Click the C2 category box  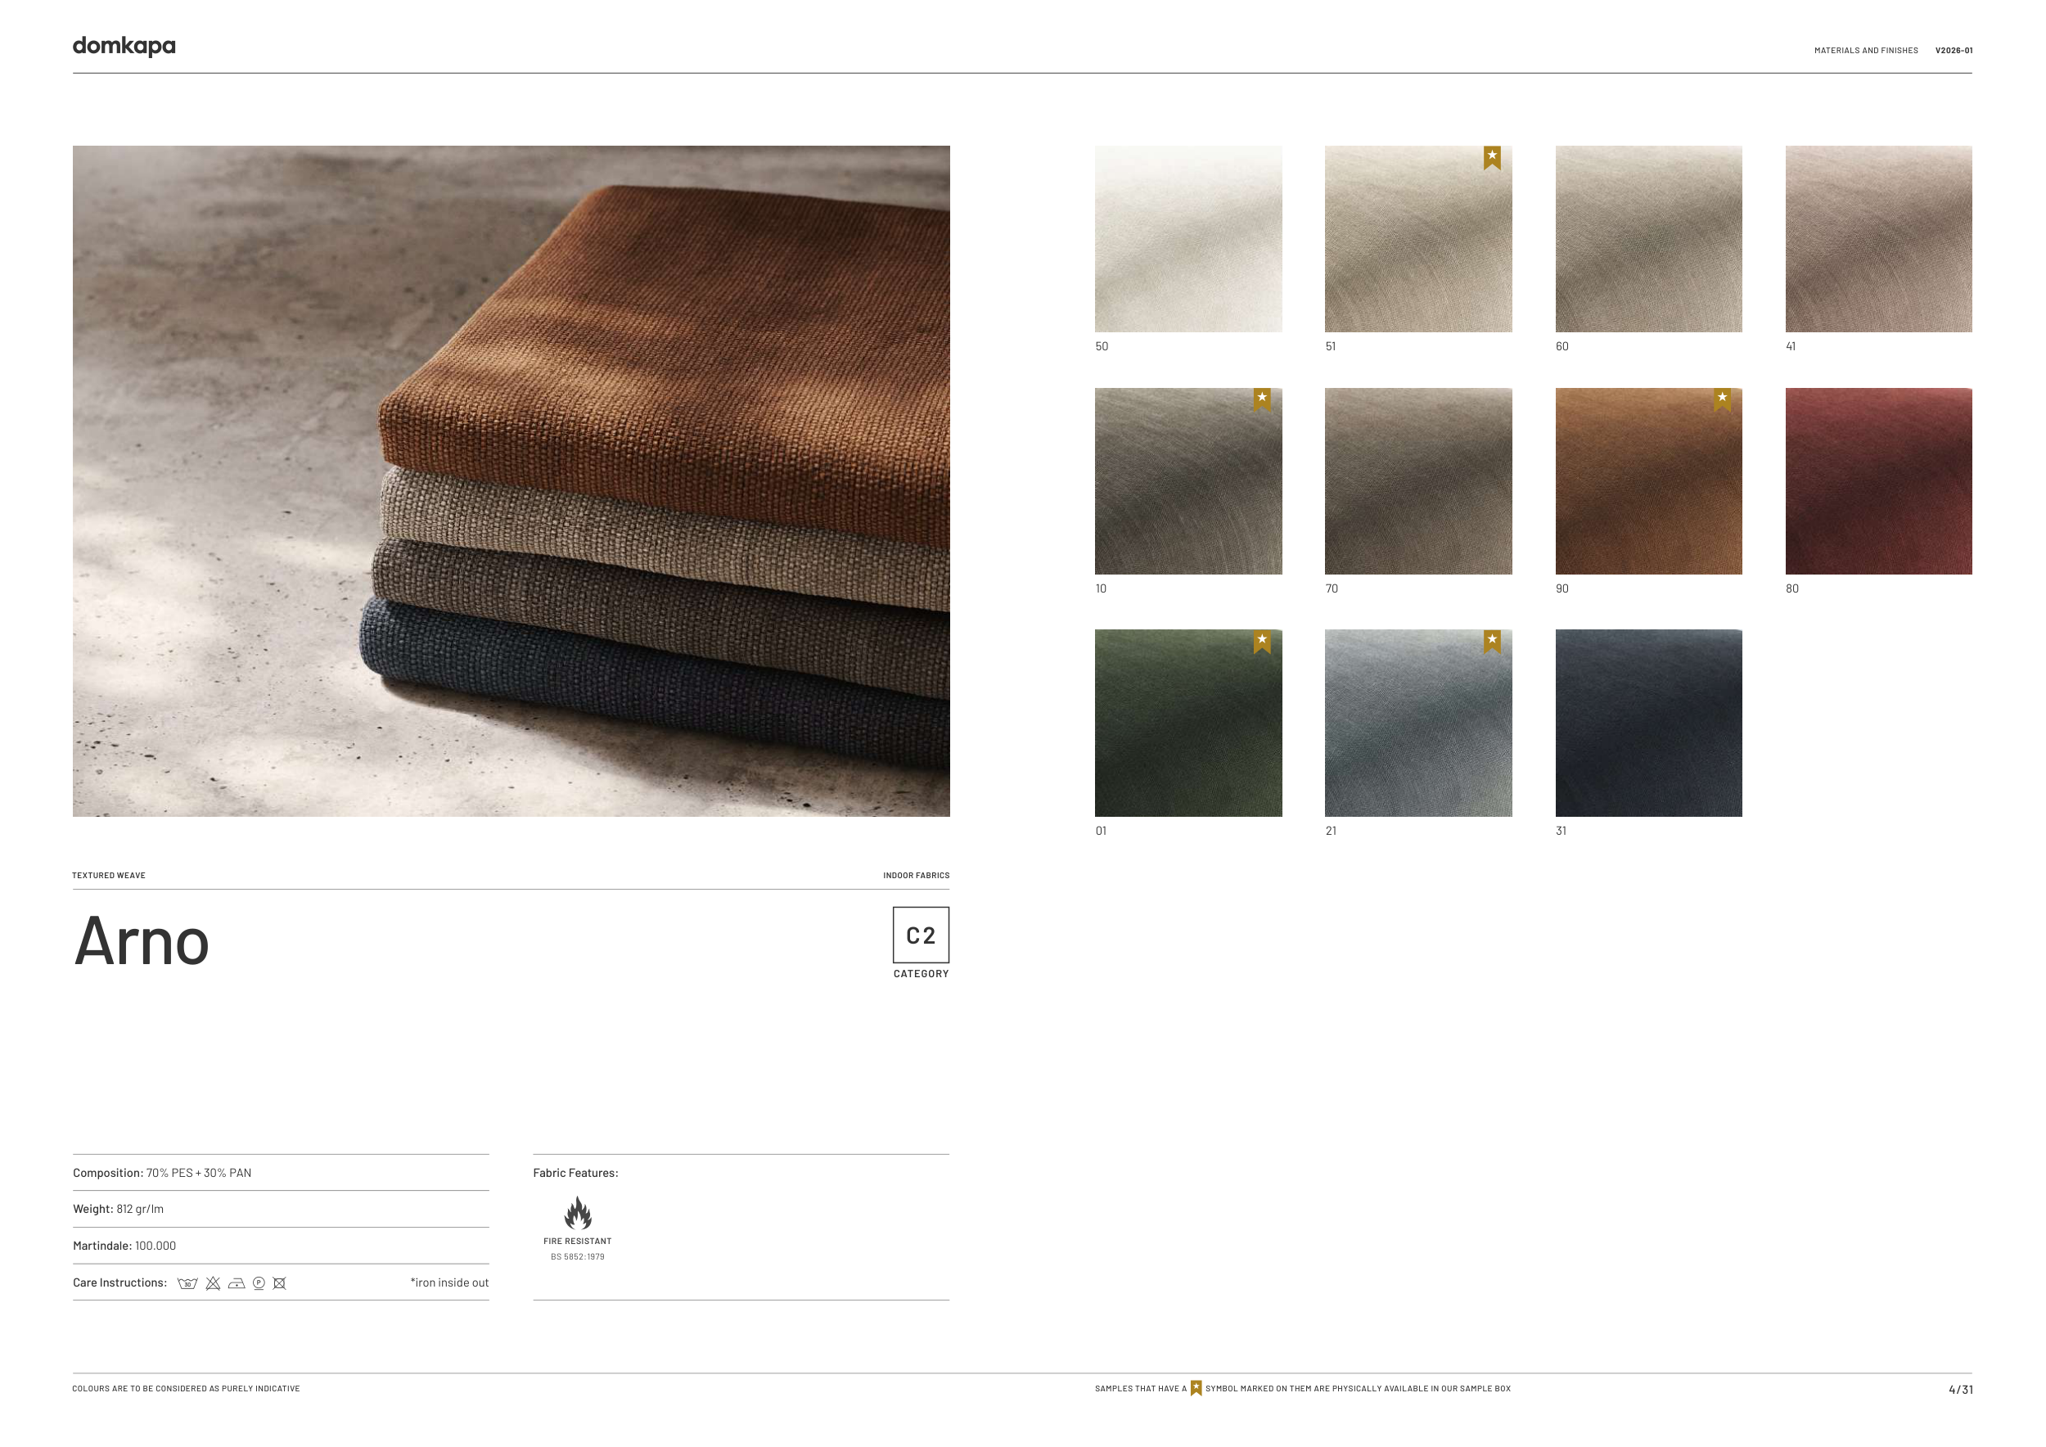pyautogui.click(x=921, y=935)
